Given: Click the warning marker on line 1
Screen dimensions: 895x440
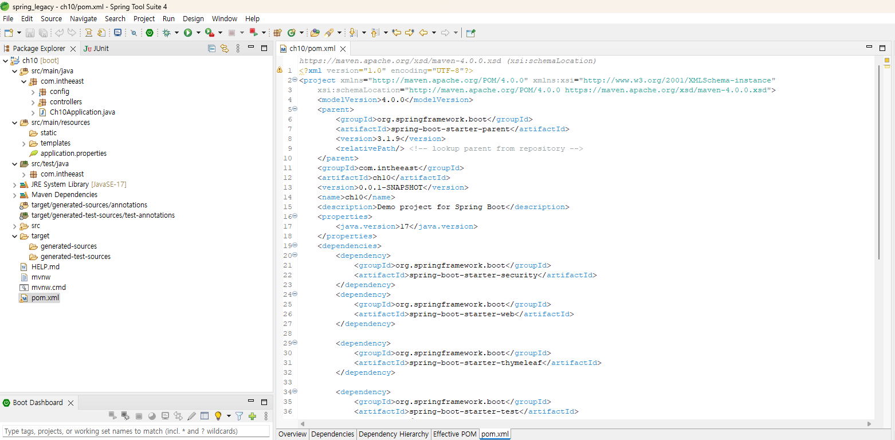Looking at the screenshot, I should [x=280, y=70].
